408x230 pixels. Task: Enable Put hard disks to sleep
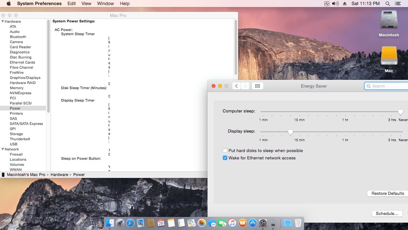225,150
